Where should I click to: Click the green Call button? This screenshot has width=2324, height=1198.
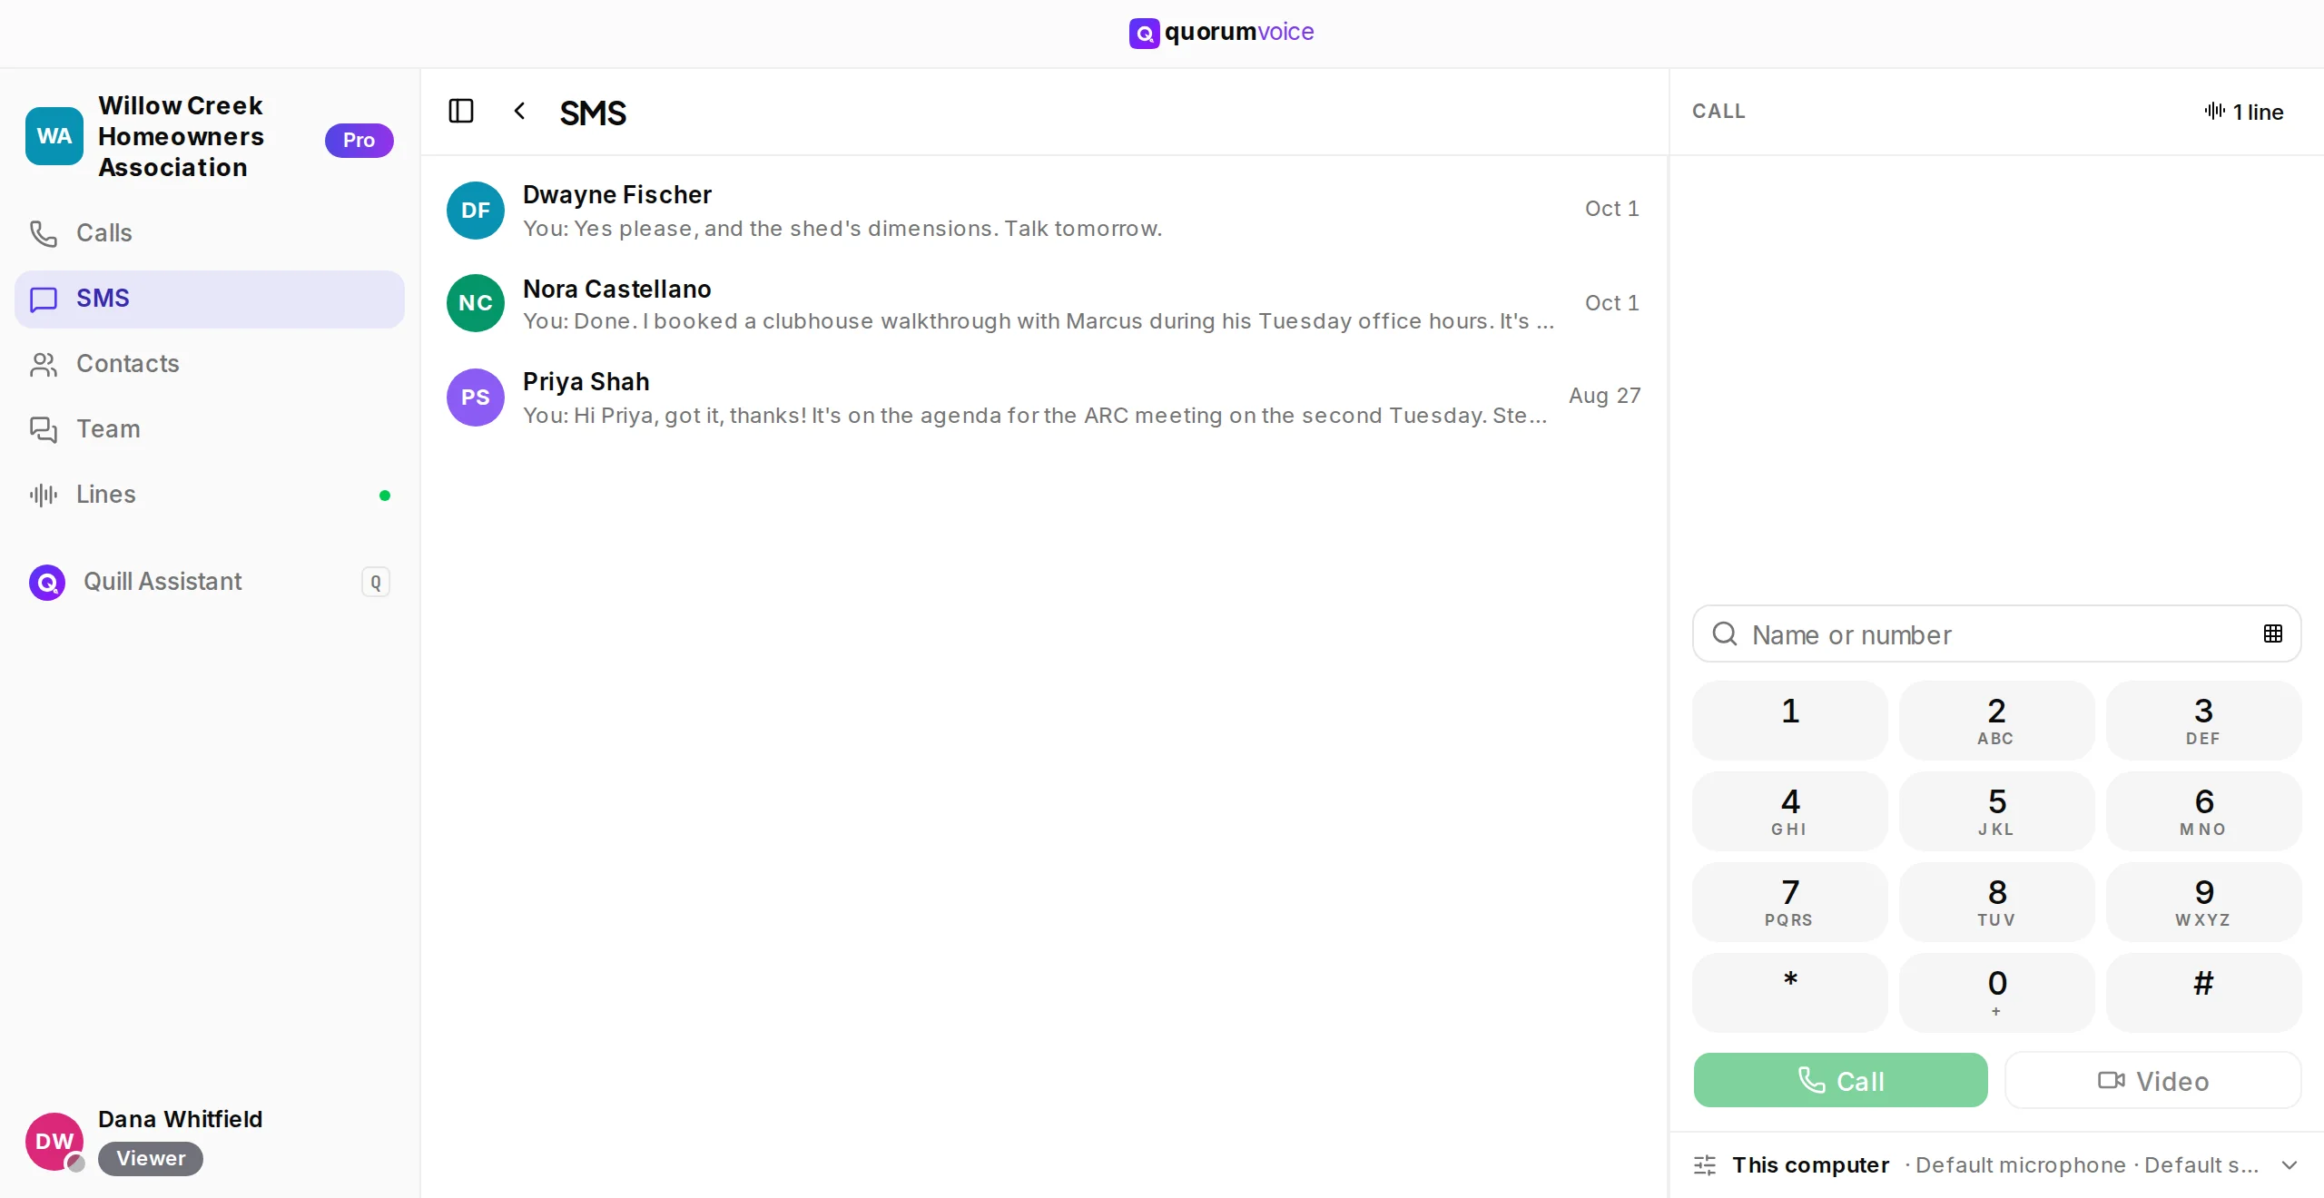(x=1841, y=1080)
